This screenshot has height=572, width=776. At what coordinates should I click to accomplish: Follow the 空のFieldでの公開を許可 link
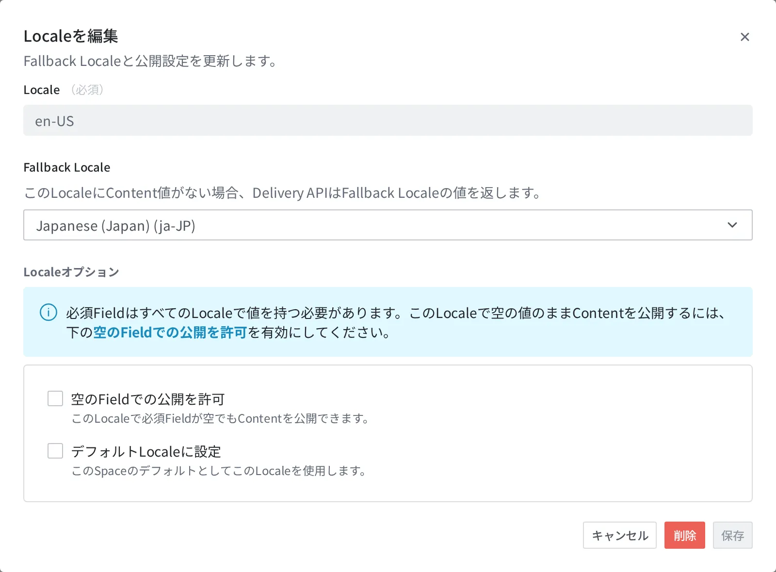pos(170,333)
